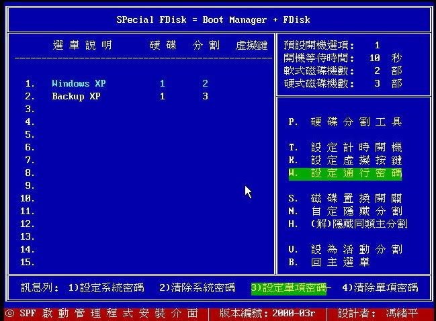Click the 訊息列: label
The image size is (436, 321).
pos(40,287)
